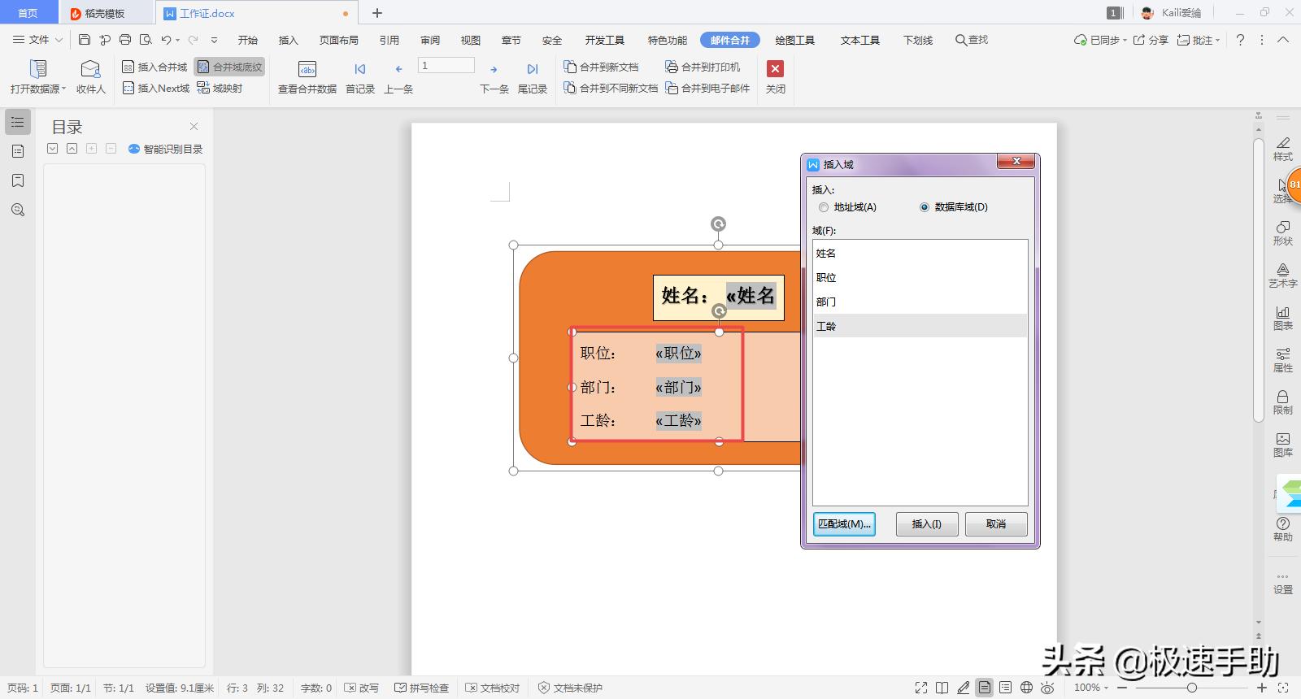
Task: Click Insert Next field (插入Next域)
Action: pos(156,88)
